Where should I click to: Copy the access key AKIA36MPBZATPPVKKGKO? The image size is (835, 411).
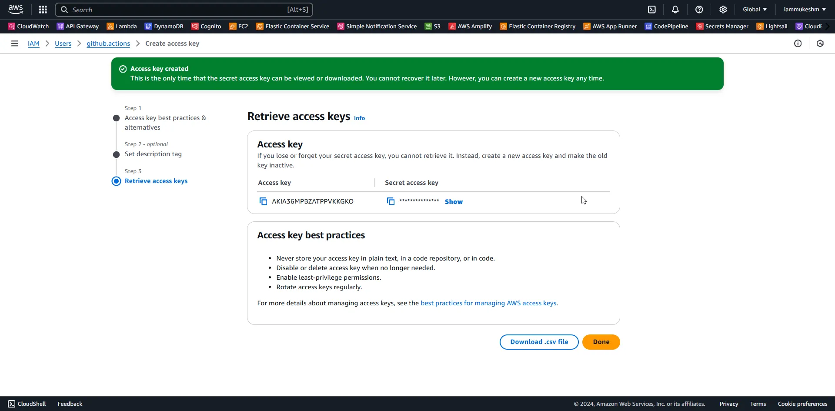click(263, 201)
